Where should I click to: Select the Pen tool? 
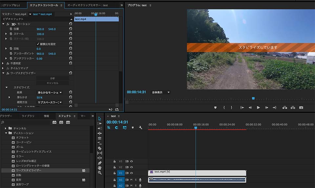click(x=100, y=163)
